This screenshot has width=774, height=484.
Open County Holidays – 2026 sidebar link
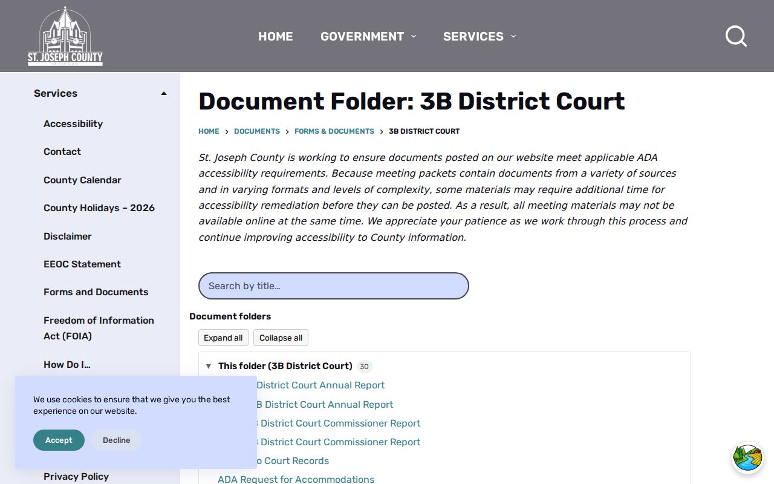click(99, 208)
